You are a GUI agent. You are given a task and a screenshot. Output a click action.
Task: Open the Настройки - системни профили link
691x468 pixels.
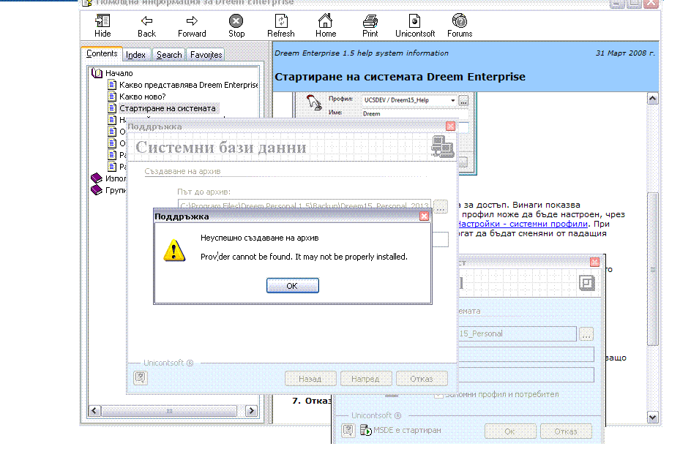(523, 224)
